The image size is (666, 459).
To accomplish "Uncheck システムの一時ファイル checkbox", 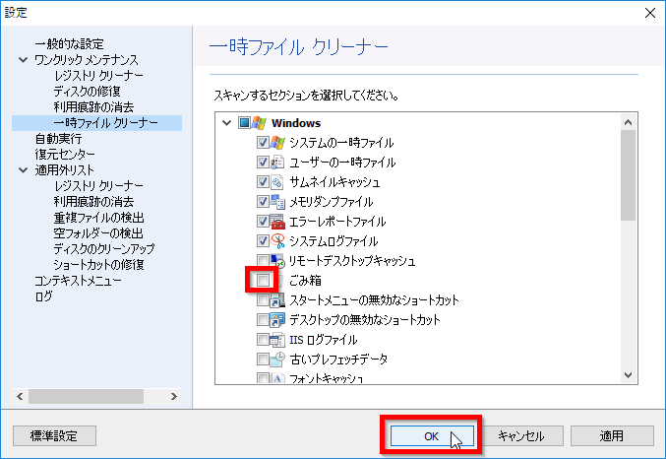I will tap(263, 143).
